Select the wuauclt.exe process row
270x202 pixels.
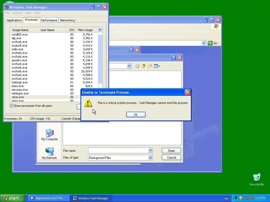tap(54, 46)
